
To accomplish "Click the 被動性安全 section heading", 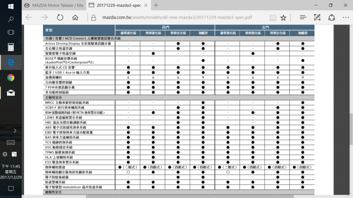I will pyautogui.click(x=53, y=192).
